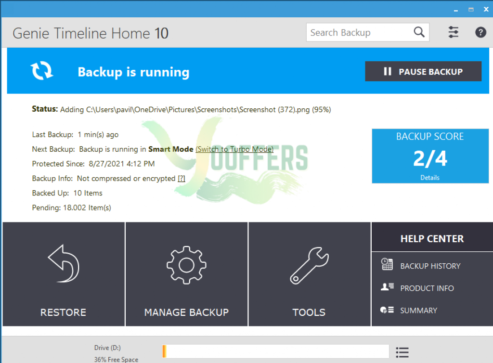Image resolution: width=493 pixels, height=363 pixels.
Task: Click the 'Backed Up: 10 Items' text
Action: [x=67, y=193]
